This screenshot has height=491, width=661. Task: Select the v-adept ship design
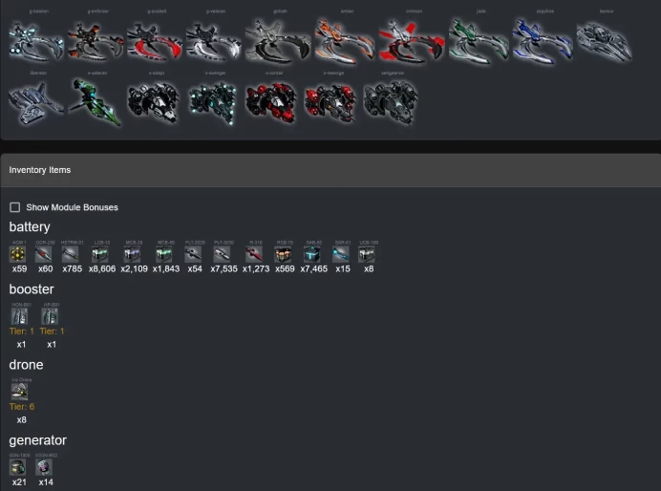[x=154, y=103]
